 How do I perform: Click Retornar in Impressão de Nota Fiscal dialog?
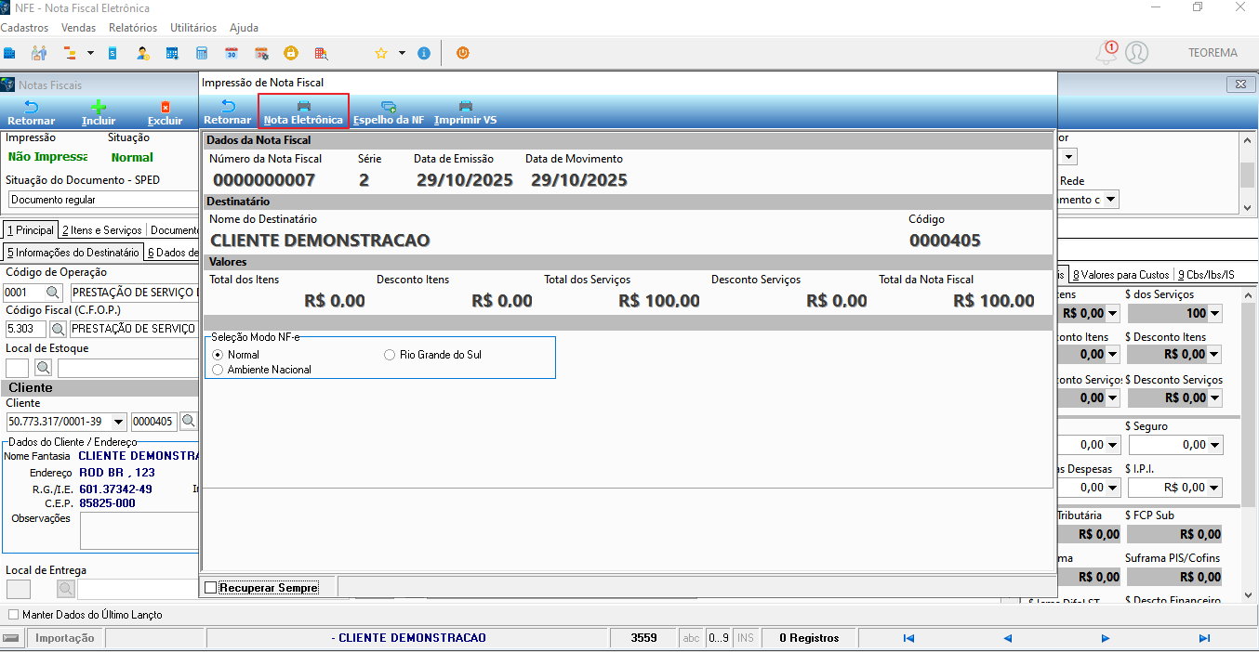[228, 112]
